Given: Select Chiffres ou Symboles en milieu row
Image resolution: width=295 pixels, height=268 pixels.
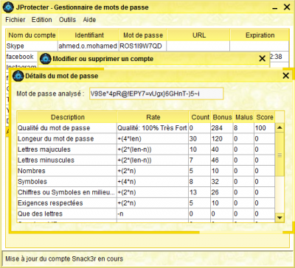Looking at the screenshot, I should (146, 192).
